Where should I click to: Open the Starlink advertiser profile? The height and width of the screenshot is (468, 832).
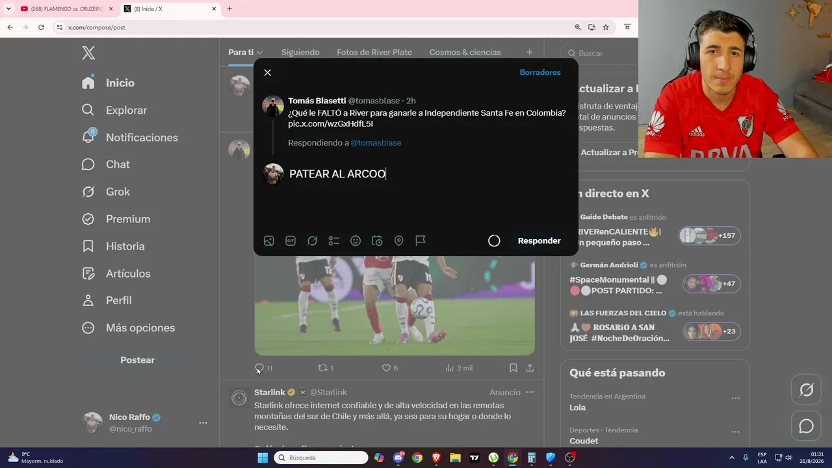point(270,393)
